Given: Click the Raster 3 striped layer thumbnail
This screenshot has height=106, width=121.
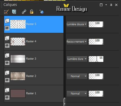Looking at the screenshot, I should [x=18, y=59].
